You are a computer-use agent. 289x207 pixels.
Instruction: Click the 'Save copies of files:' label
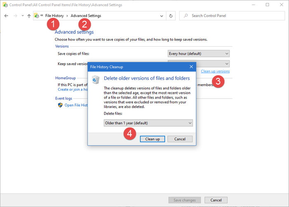click(73, 54)
